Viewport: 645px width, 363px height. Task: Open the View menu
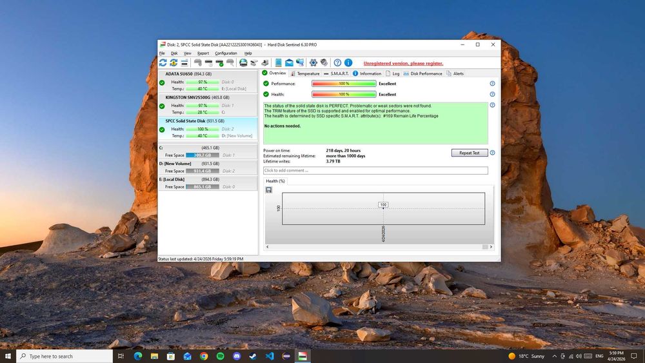pos(187,54)
